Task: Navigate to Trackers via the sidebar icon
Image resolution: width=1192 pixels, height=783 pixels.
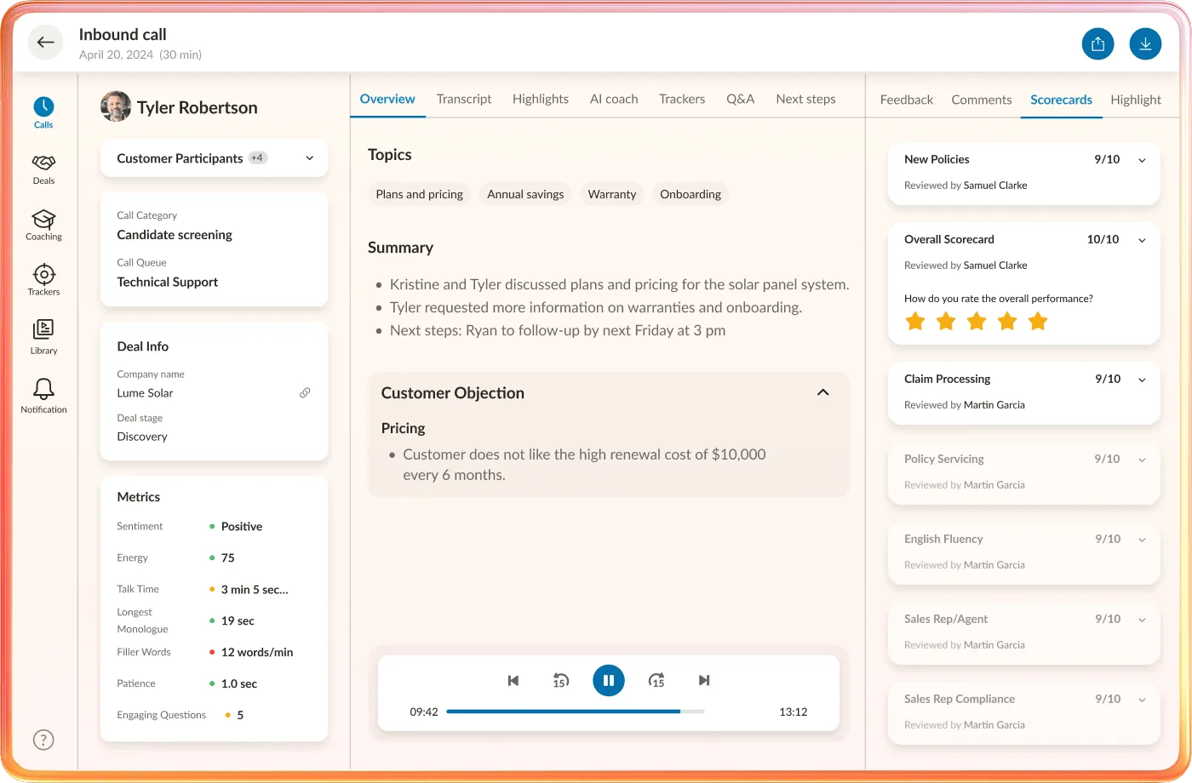Action: click(43, 277)
